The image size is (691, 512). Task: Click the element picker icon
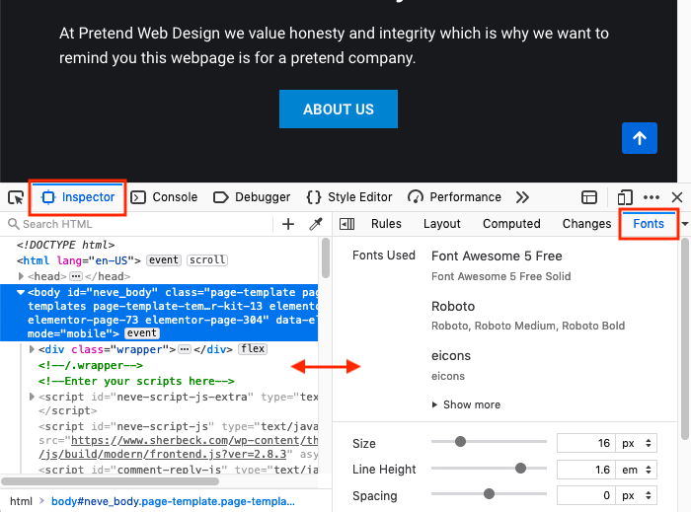pyautogui.click(x=16, y=197)
